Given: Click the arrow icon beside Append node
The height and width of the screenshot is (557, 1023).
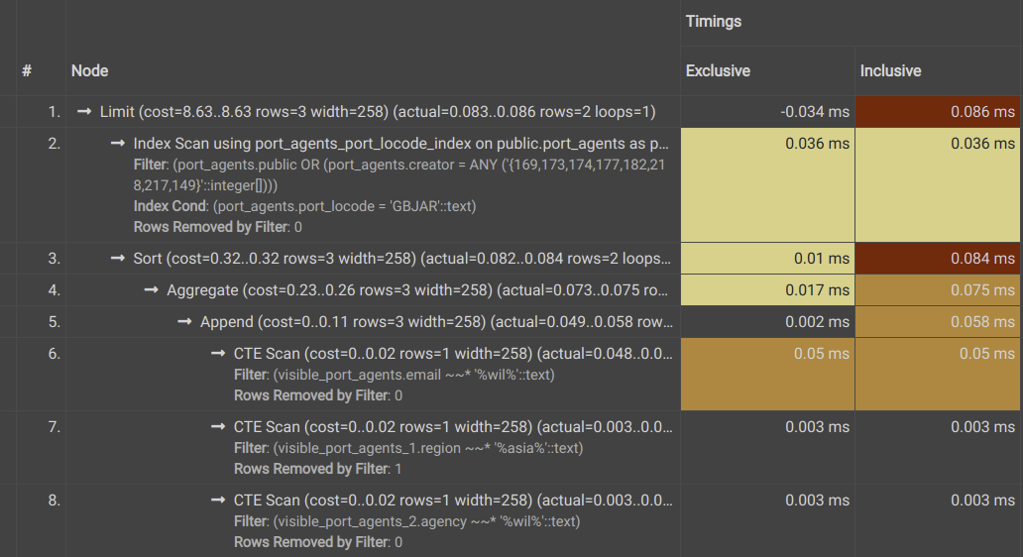Looking at the screenshot, I should click(184, 321).
